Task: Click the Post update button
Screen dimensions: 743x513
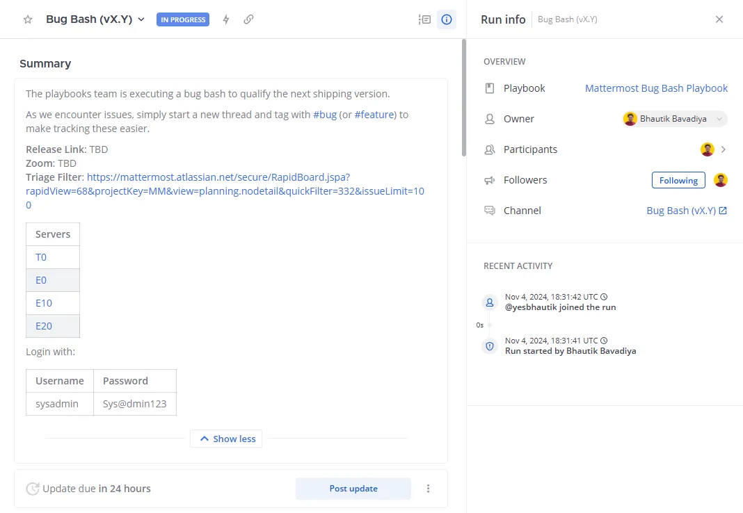Action: coord(353,489)
